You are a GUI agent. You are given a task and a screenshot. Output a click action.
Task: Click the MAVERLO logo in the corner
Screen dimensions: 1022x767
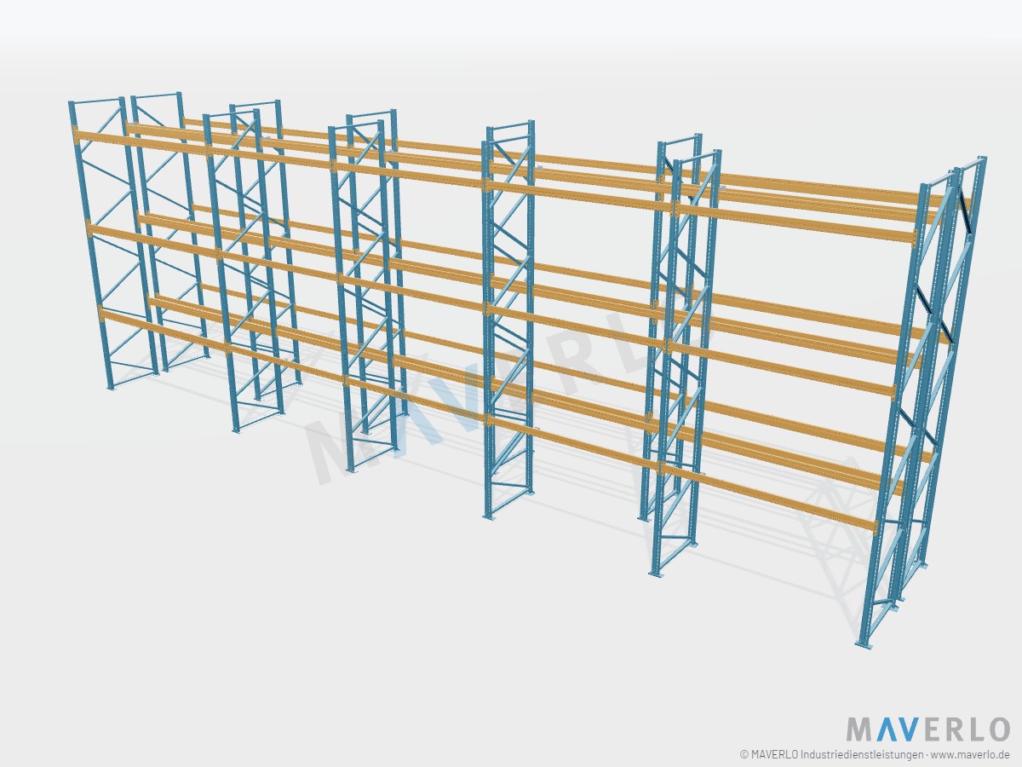[927, 730]
